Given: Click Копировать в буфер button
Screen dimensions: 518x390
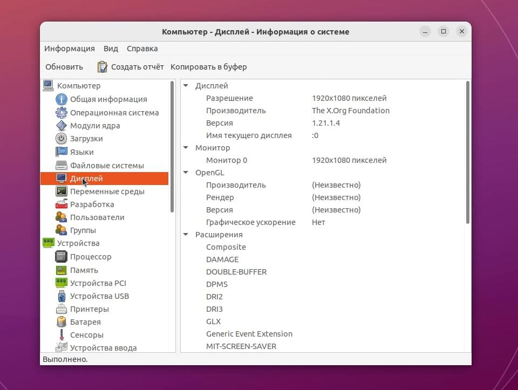Looking at the screenshot, I should click(x=208, y=67).
